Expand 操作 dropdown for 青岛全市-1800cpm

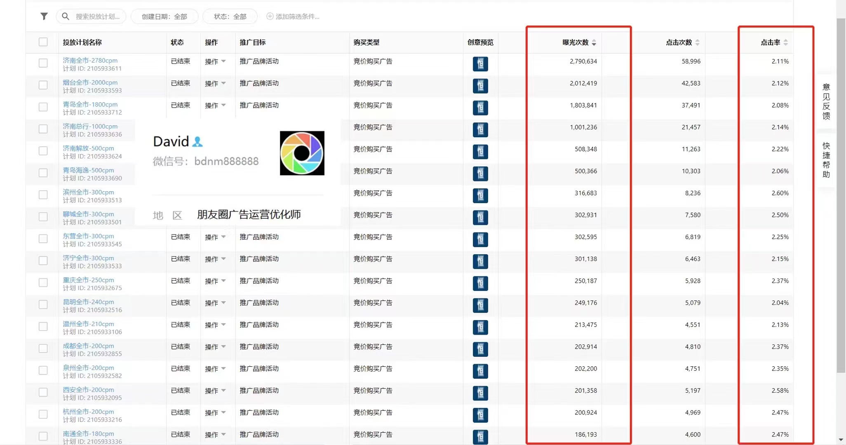point(215,105)
